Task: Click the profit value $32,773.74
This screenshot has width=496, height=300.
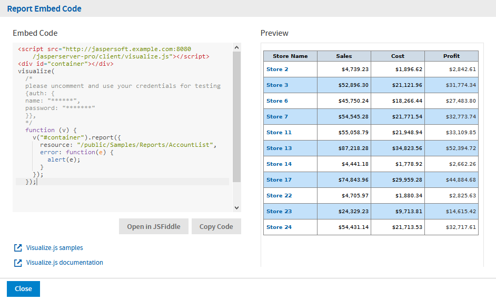Action: pyautogui.click(x=461, y=117)
